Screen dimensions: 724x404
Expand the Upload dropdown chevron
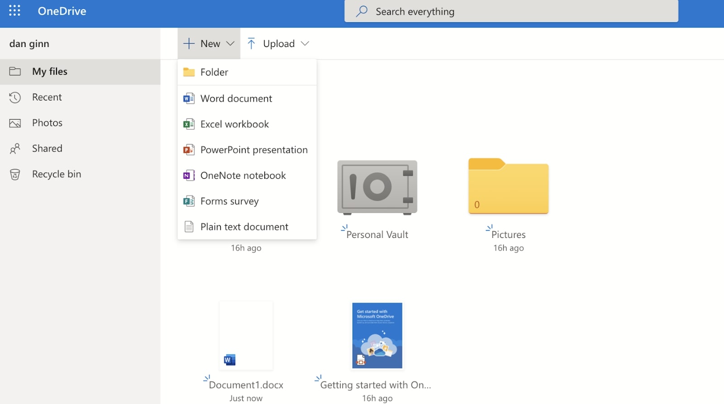305,43
